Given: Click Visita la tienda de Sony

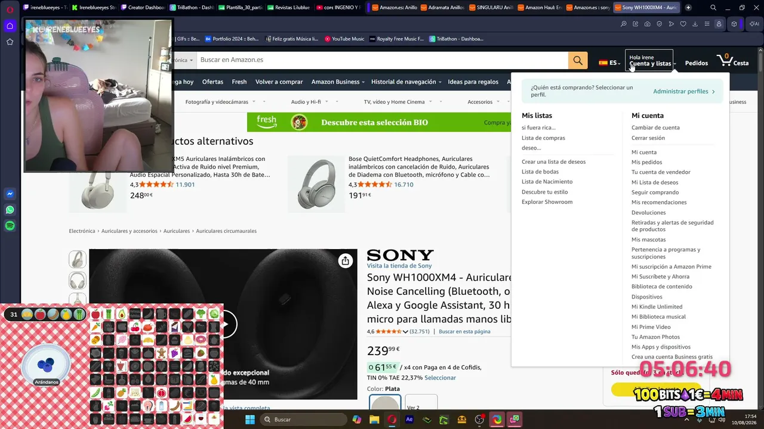Looking at the screenshot, I should 399,266.
